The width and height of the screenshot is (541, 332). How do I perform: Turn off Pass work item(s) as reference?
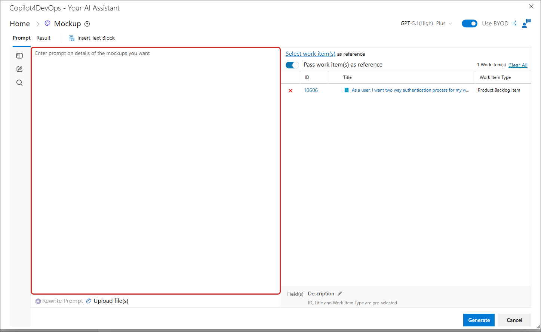pos(292,65)
